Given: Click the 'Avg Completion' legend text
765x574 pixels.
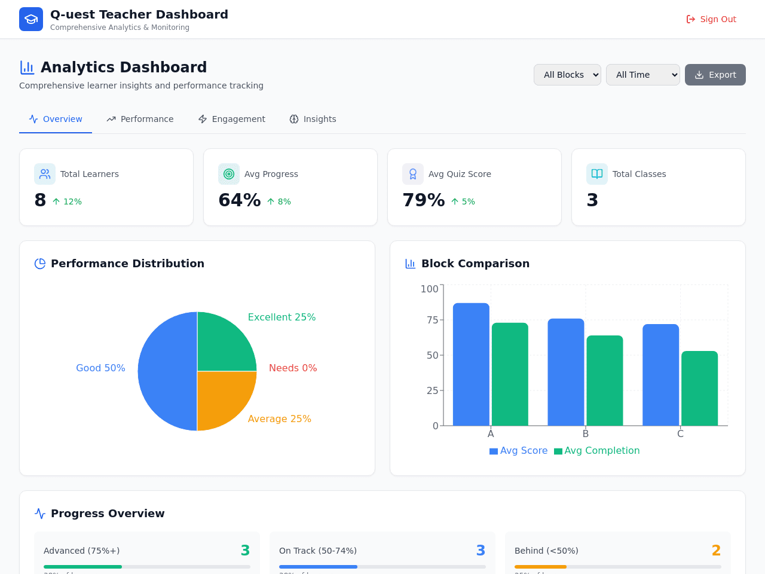Looking at the screenshot, I should [x=602, y=451].
